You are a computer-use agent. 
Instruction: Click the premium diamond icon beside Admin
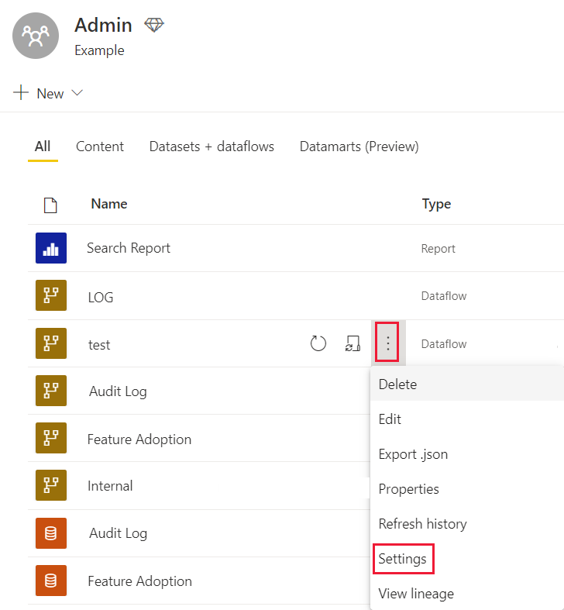pyautogui.click(x=154, y=26)
